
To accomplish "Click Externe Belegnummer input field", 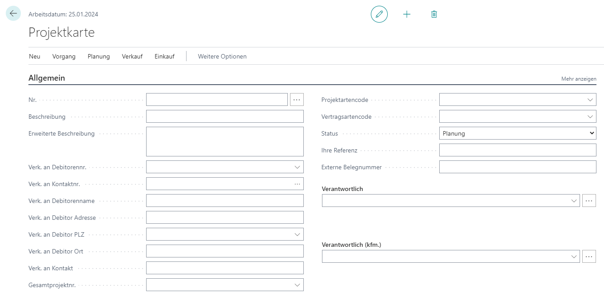I will point(518,167).
